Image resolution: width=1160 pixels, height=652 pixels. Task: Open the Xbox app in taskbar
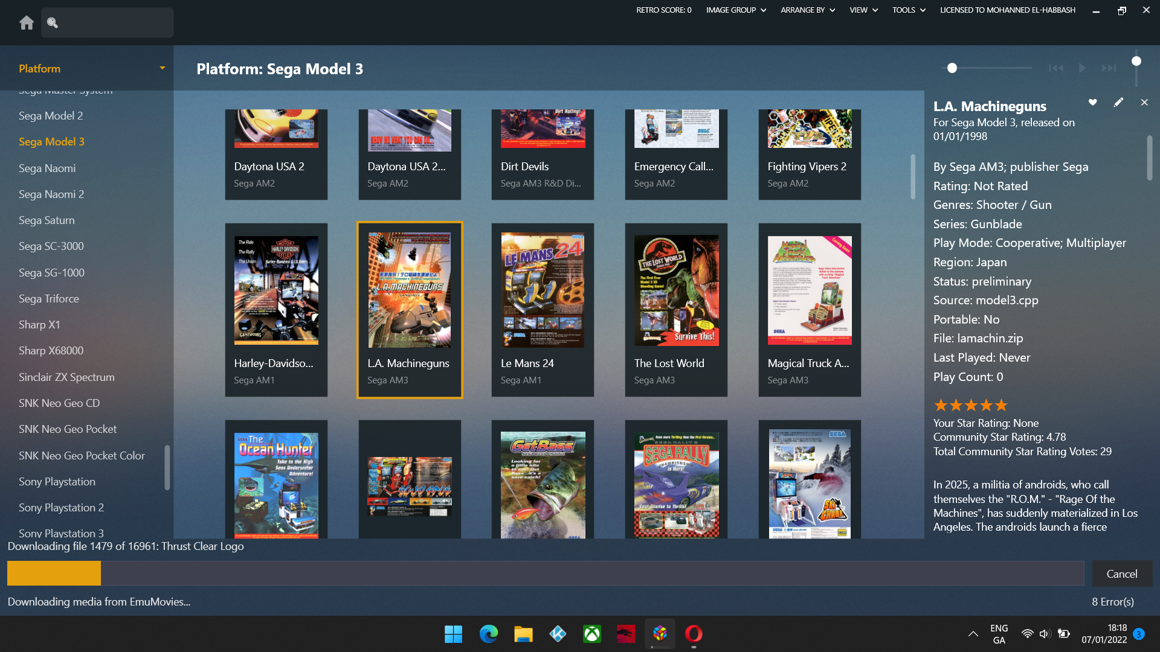click(591, 634)
